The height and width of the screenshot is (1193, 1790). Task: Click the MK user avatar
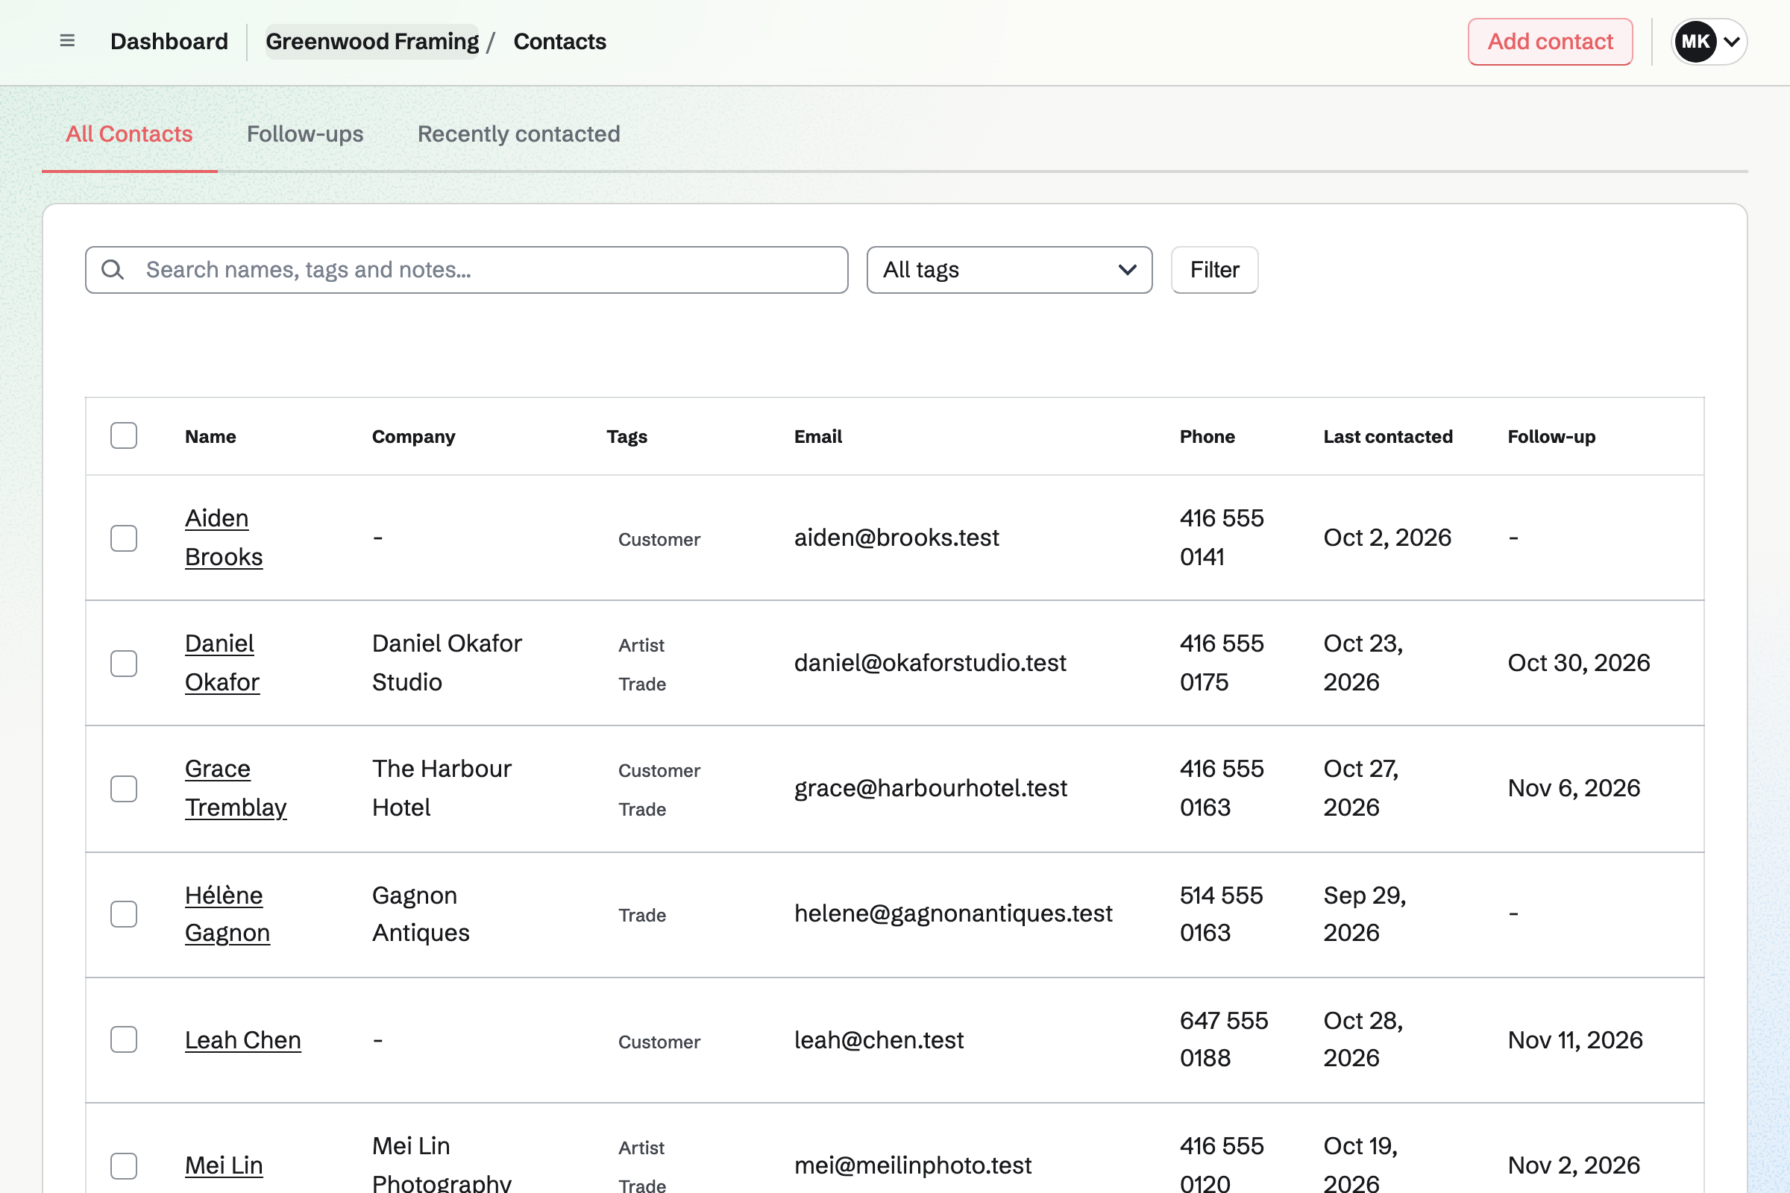[1695, 41]
